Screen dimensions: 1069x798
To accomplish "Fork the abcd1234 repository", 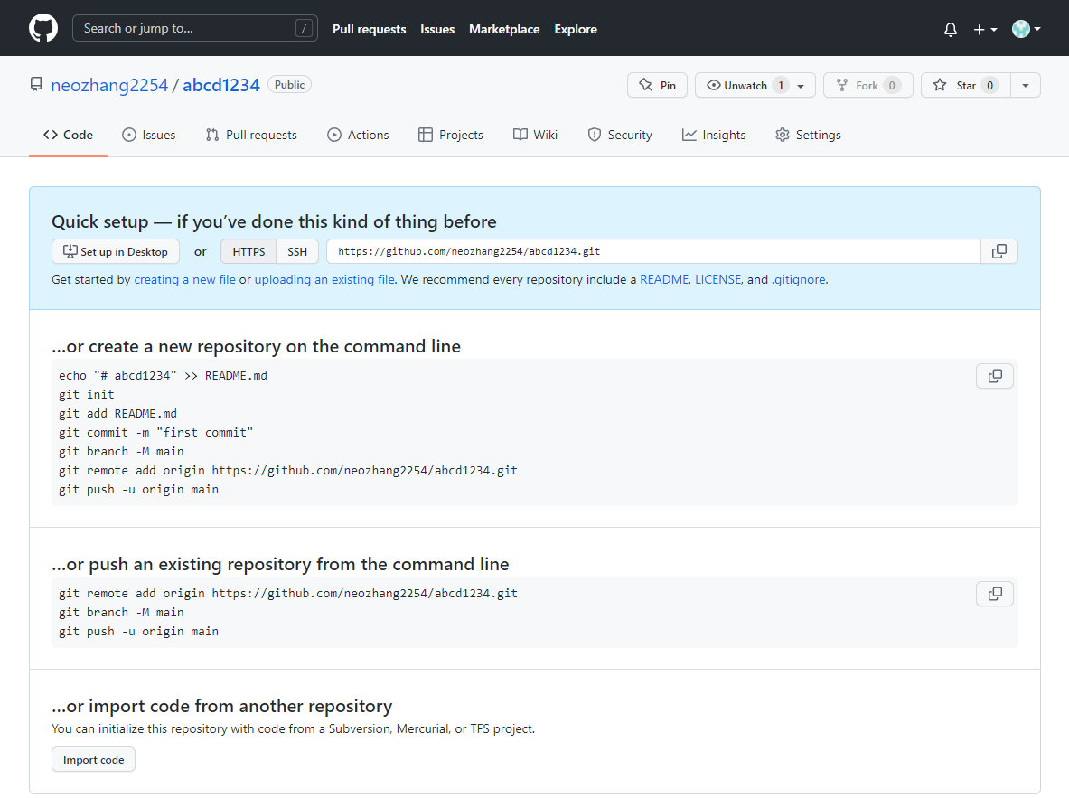I will point(867,85).
